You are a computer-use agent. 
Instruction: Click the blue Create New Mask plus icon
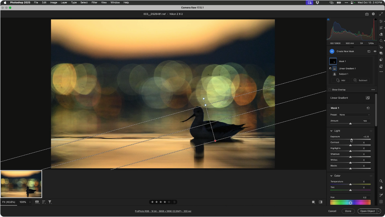tap(332, 51)
